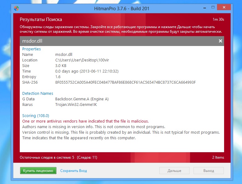Viewport: 242px width, 184px height.
Task: Click the time value 0.0 days ago
Action: point(87,71)
